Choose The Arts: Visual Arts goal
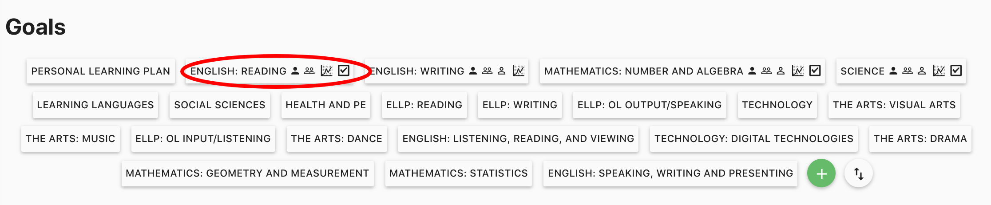 [894, 105]
